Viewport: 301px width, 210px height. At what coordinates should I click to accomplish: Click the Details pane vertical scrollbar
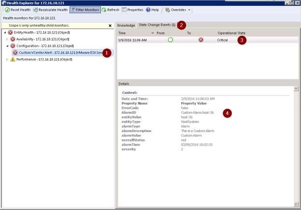coord(295,145)
